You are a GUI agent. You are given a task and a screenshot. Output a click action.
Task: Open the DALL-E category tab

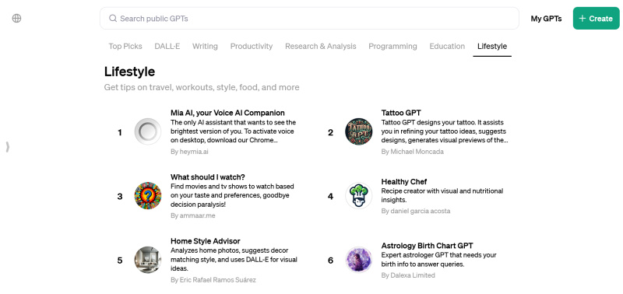tap(167, 47)
